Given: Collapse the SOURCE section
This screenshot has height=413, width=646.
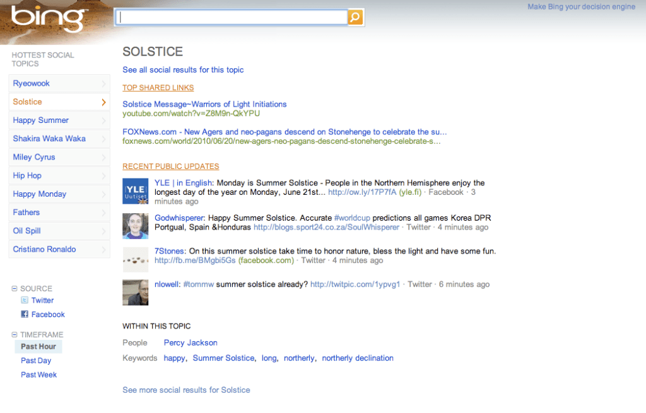Looking at the screenshot, I should tap(15, 288).
